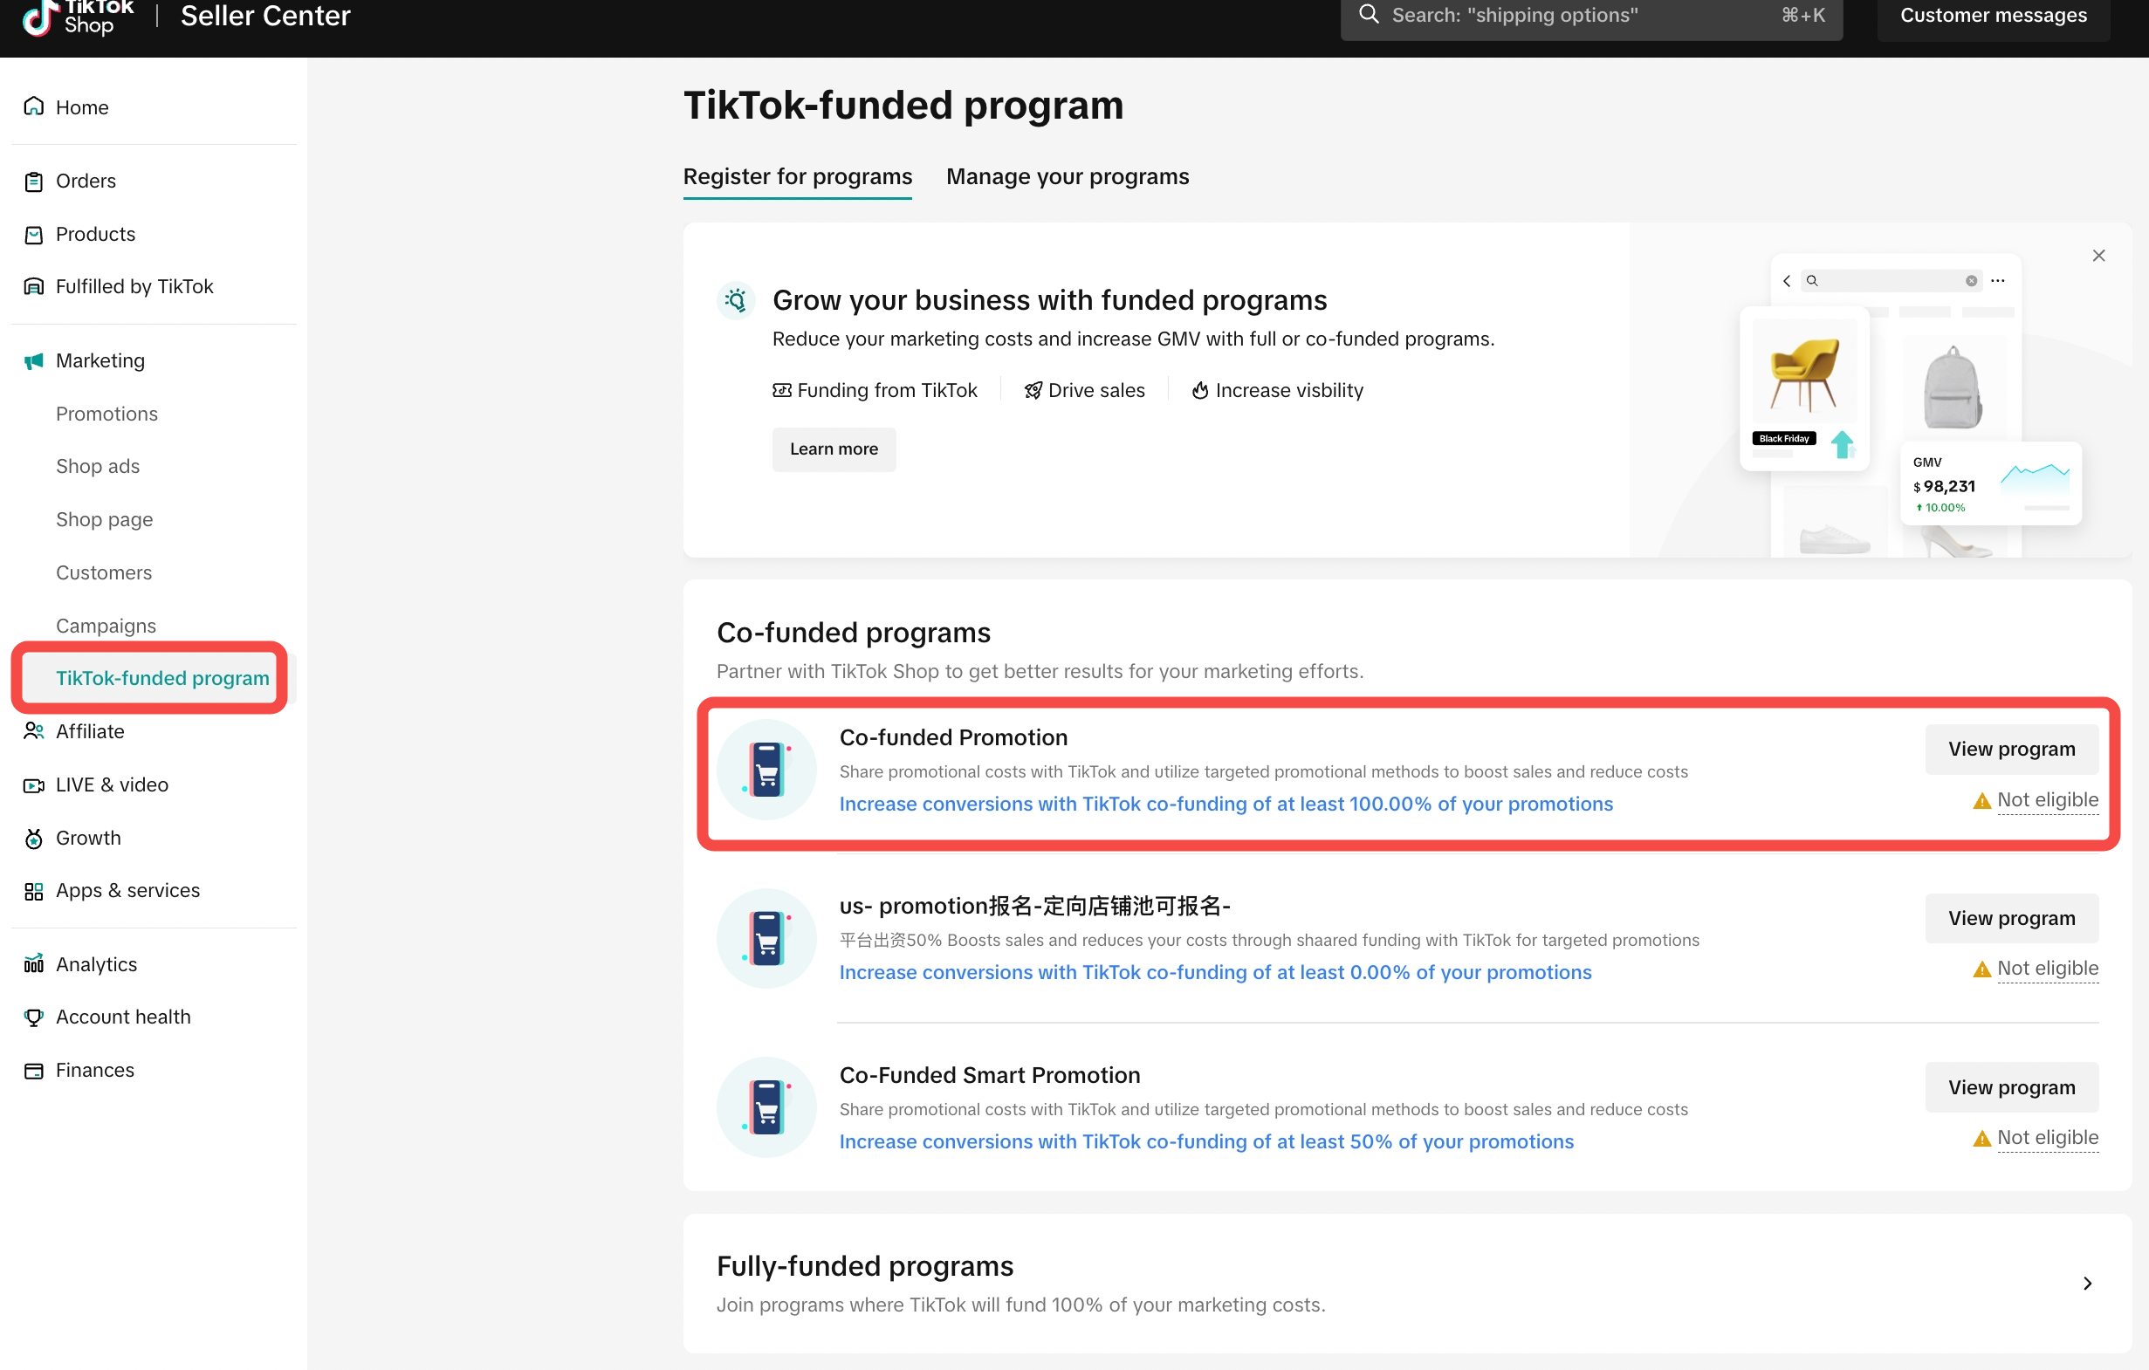
Task: Open Finances via its wallet icon
Action: tap(34, 1071)
